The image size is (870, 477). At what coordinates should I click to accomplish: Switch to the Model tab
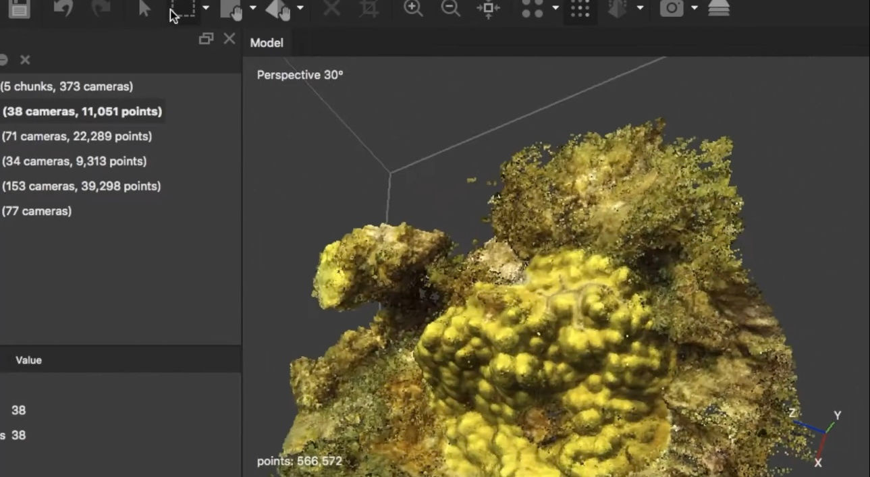[x=267, y=42]
